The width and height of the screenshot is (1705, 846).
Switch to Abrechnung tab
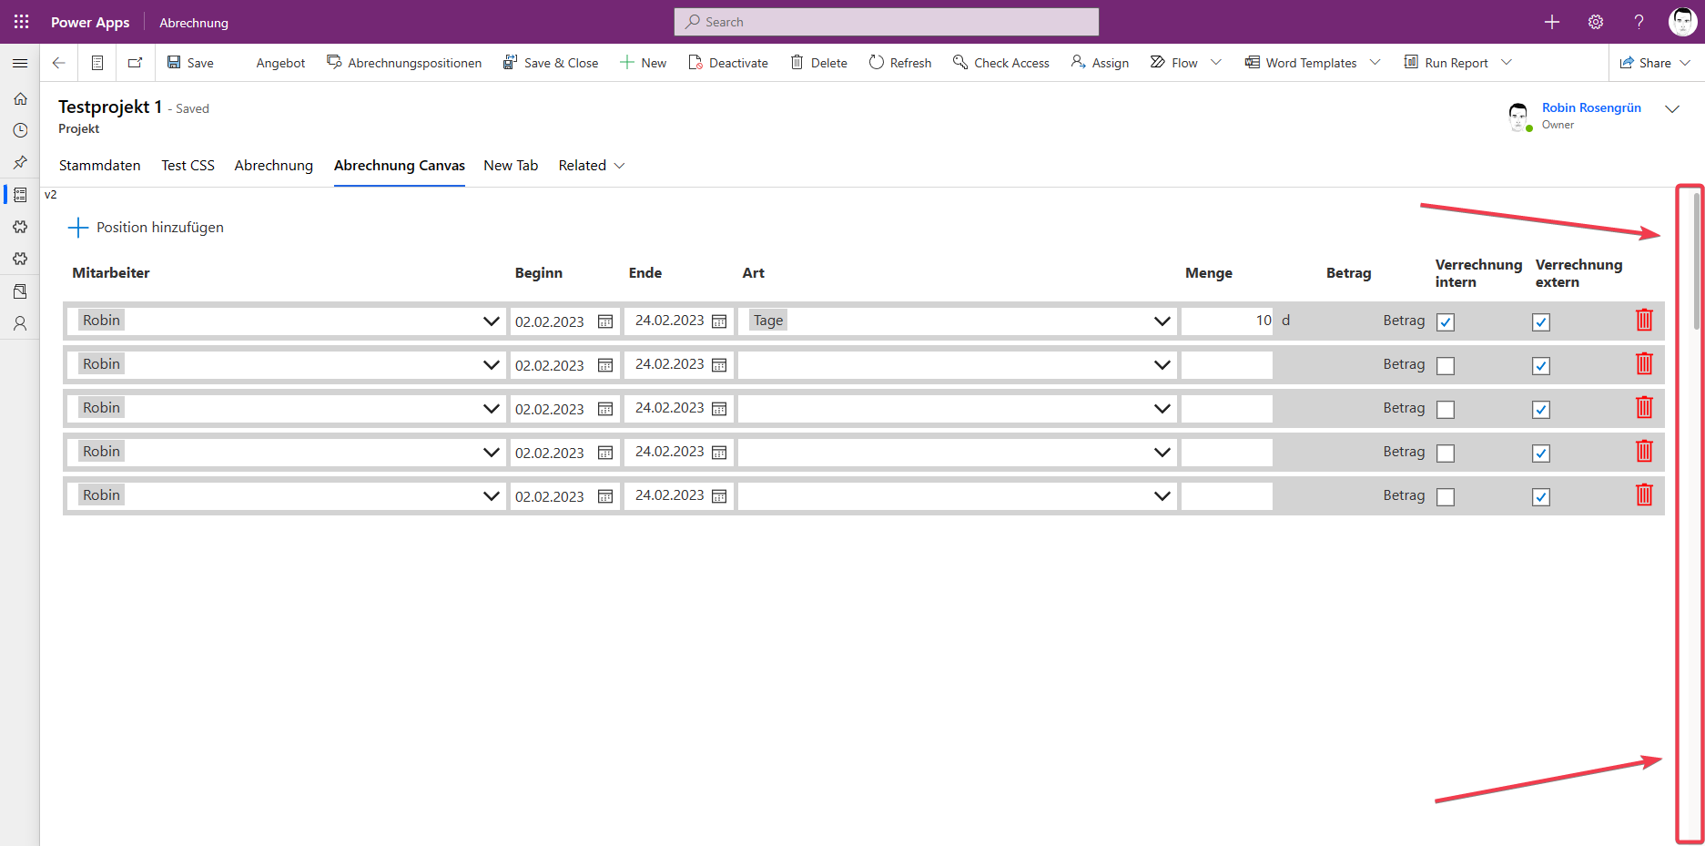274,166
